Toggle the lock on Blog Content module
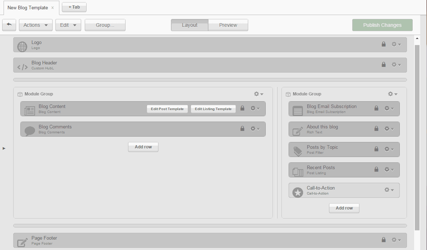Screen dimensions: 427x250 242,108
